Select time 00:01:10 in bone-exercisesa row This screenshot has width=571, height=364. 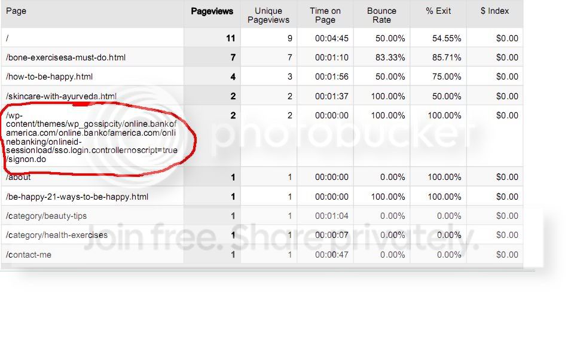332,57
